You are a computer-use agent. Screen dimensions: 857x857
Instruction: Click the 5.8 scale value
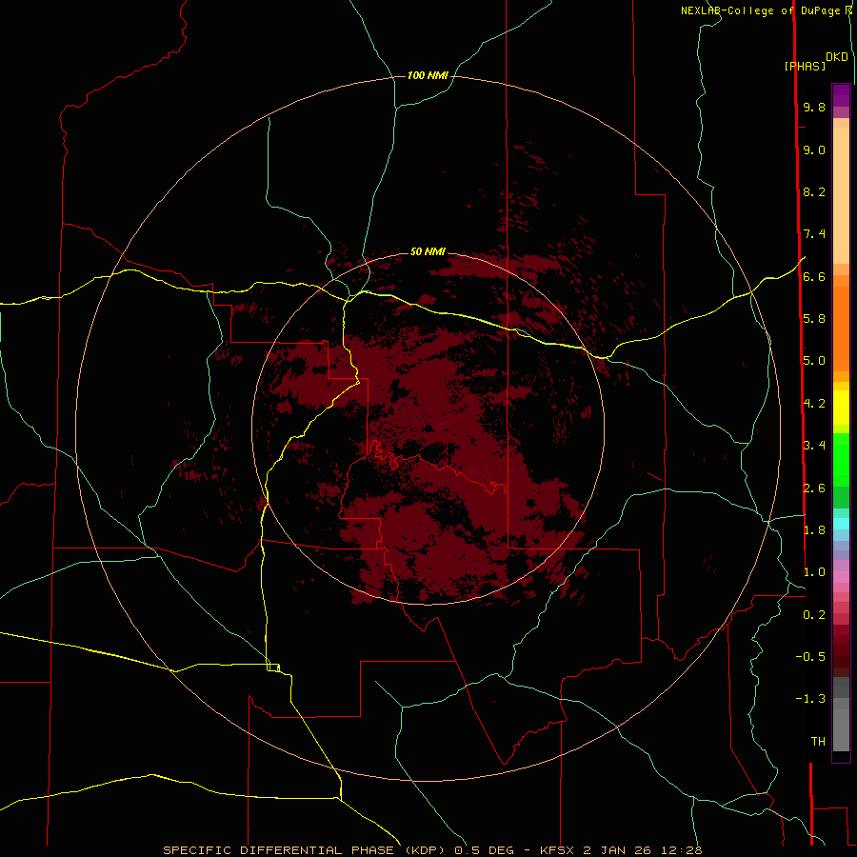tap(814, 319)
